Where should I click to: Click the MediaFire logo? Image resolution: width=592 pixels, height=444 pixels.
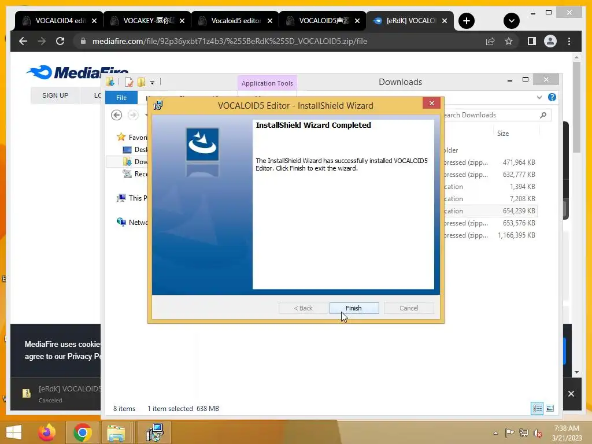coord(77,72)
